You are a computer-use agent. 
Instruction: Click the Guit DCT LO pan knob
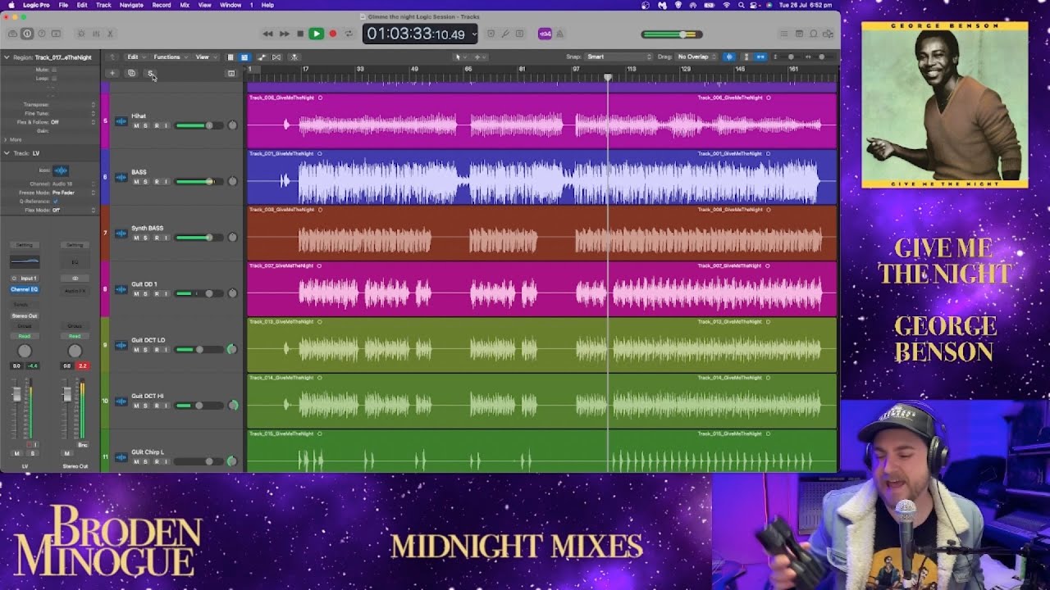233,349
